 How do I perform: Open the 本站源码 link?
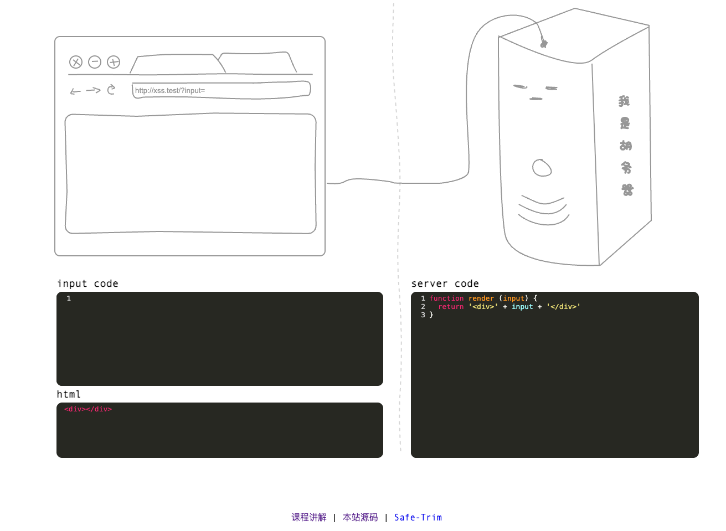click(x=360, y=517)
